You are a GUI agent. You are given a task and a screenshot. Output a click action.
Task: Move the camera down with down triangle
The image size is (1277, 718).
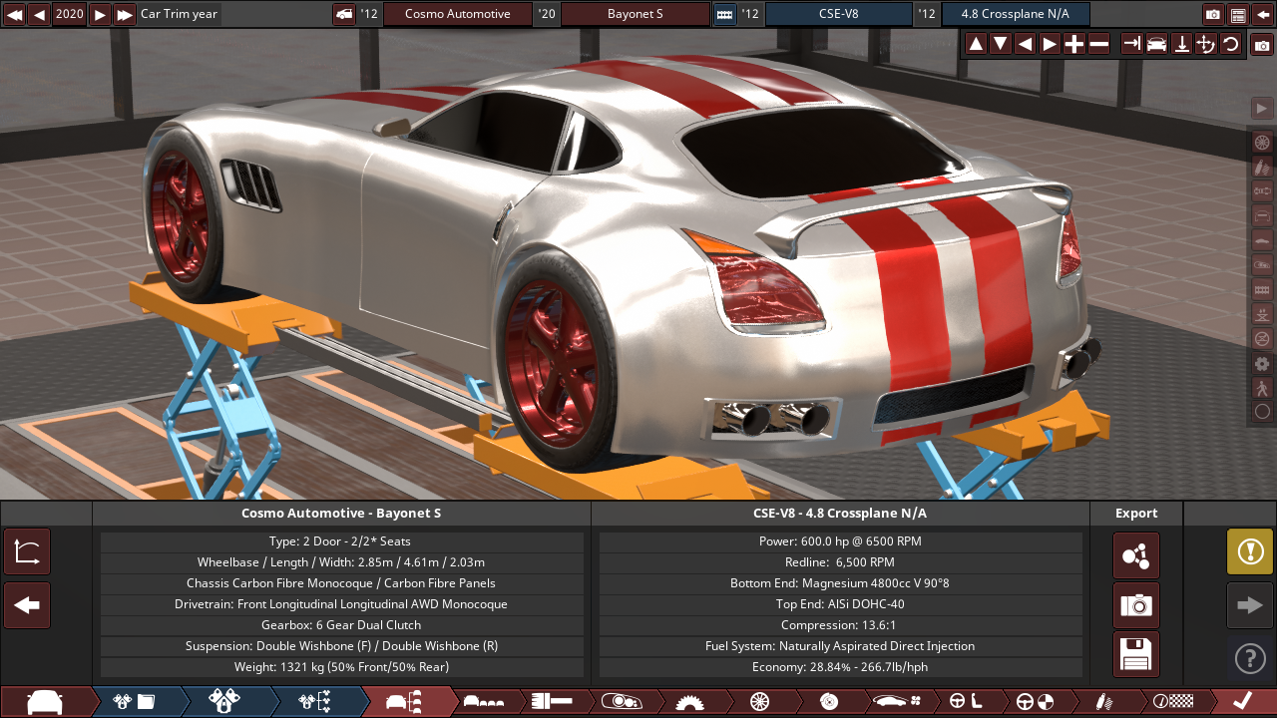1000,44
